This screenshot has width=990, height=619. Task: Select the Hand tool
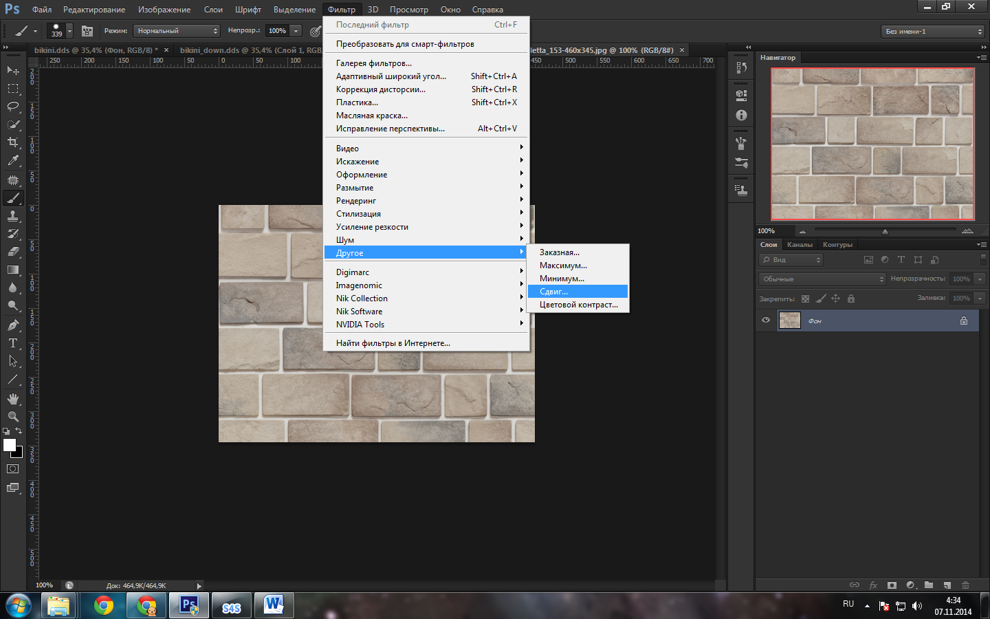(x=13, y=399)
